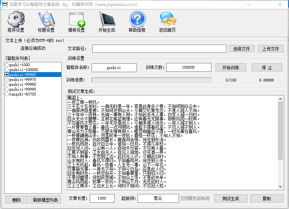Select the gushi-1000 radio button
Image resolution: width=289 pixels, height=209 pixels.
tap(7, 65)
